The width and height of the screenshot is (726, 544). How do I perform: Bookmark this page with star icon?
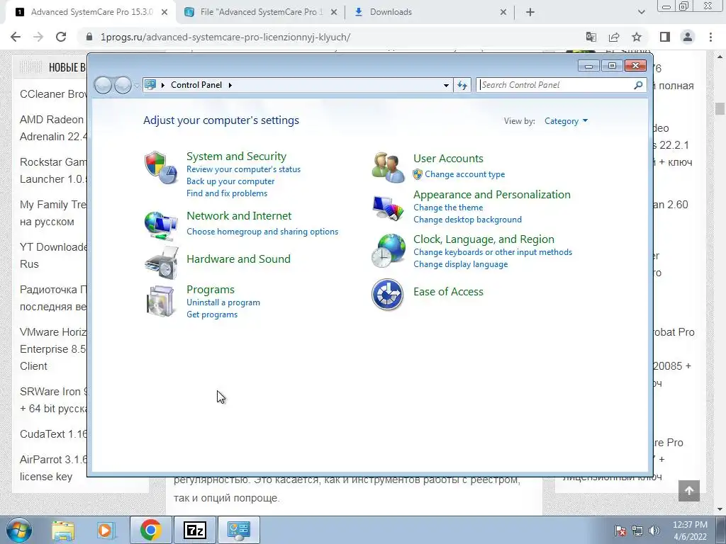coord(637,37)
